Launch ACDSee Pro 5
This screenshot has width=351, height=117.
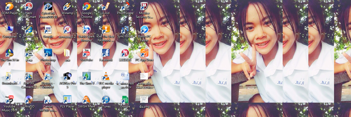click(67, 76)
